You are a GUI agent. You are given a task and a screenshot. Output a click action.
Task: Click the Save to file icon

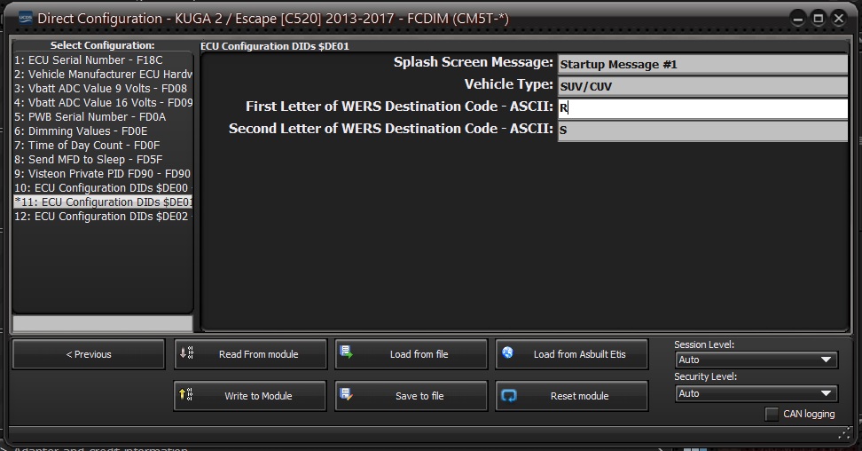[x=347, y=394]
